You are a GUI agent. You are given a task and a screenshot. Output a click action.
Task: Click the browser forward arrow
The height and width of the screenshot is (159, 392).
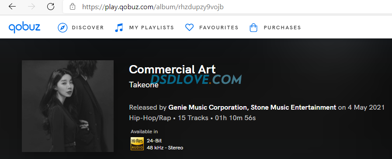tap(31, 7)
